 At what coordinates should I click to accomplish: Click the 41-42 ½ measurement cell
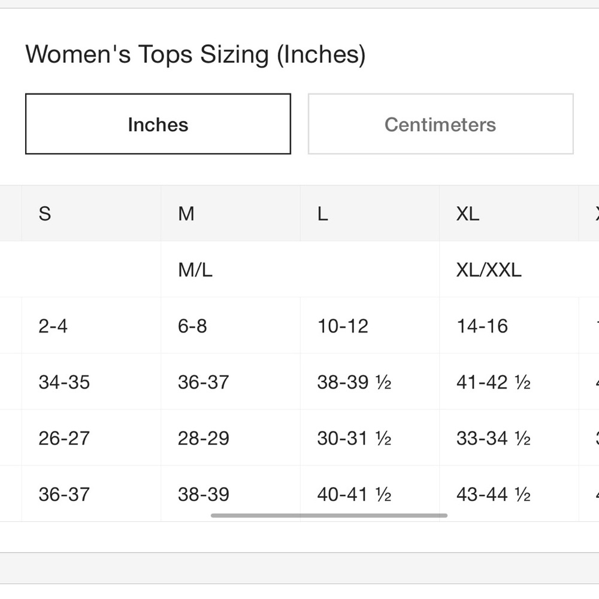509,382
